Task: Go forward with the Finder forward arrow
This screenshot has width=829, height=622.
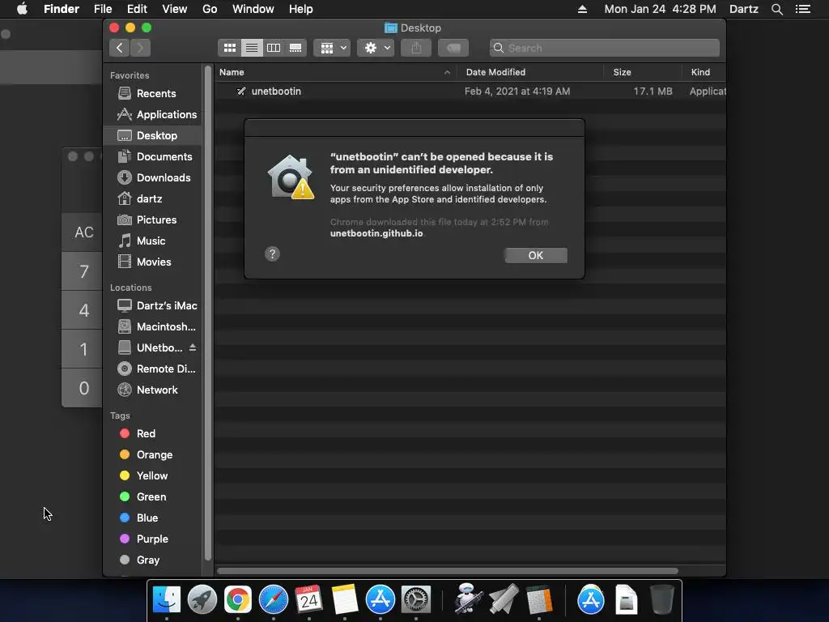Action: (x=140, y=48)
